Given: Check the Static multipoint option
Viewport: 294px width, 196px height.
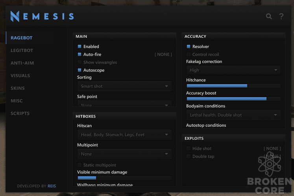Looking at the screenshot, I should 80,165.
